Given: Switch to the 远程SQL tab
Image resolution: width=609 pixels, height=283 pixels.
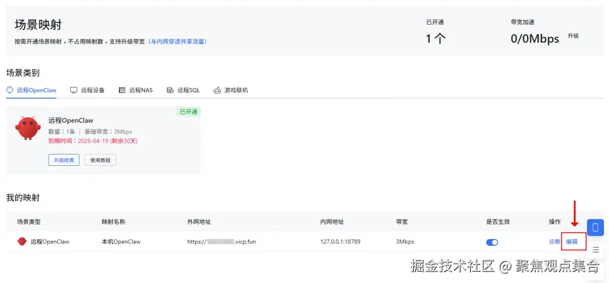Looking at the screenshot, I should [183, 90].
